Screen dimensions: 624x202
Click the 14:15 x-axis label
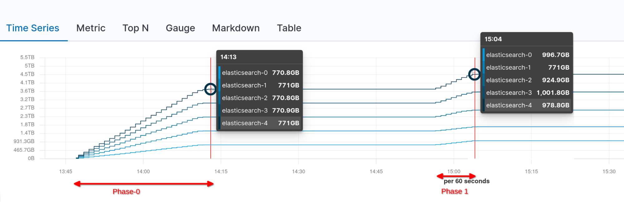click(x=221, y=171)
